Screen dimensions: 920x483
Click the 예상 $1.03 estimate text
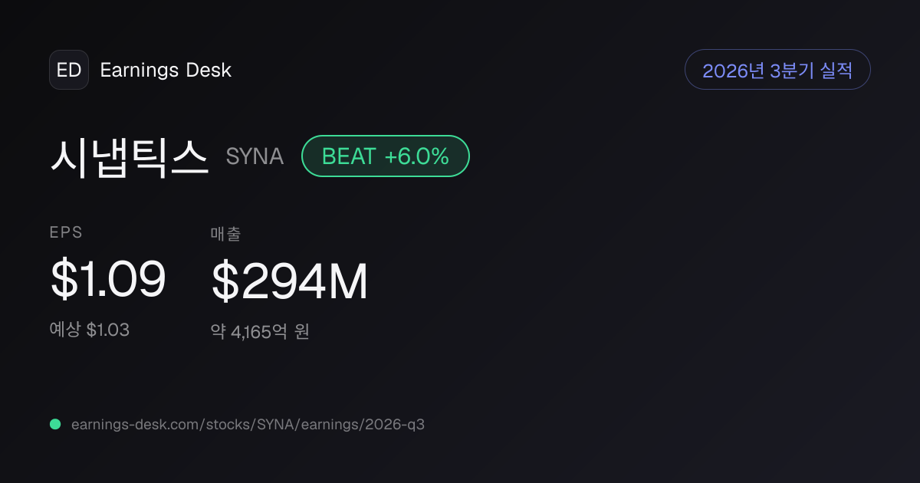(89, 330)
